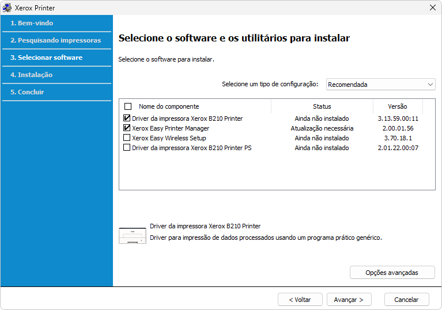442x310 pixels.
Task: Go back with the < Voltar button
Action: tap(300, 300)
